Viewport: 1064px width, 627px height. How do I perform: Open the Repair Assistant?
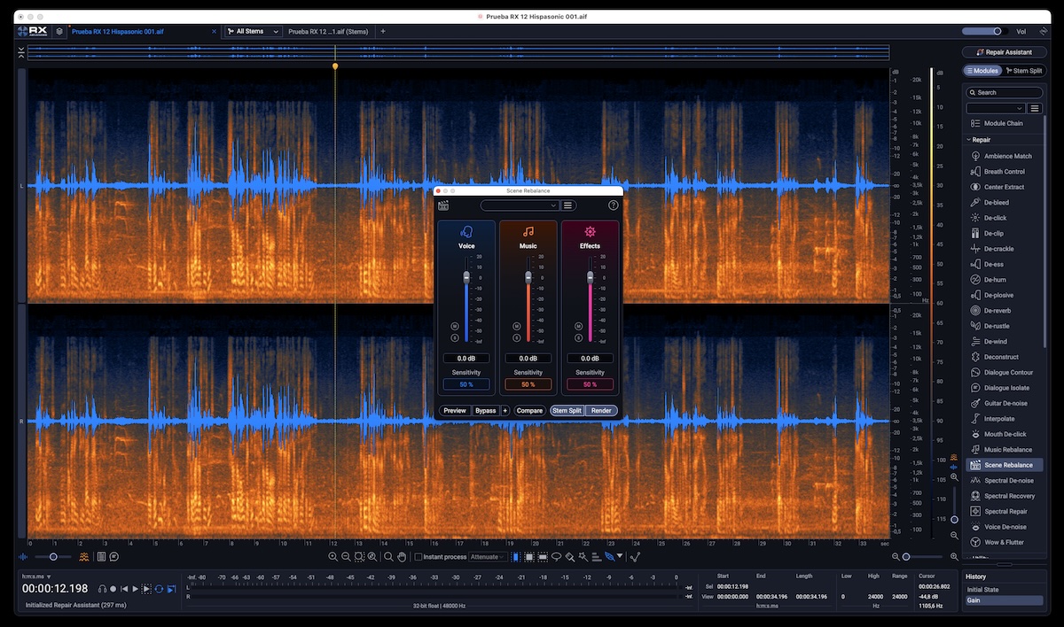tap(1003, 52)
